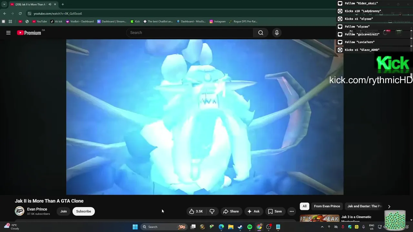Open the Kick bookmark
The height and width of the screenshot is (232, 413).
pyautogui.click(x=135, y=22)
